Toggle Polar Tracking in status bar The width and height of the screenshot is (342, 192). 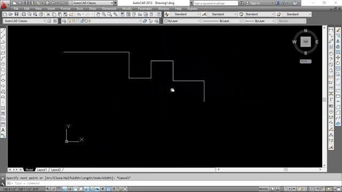pyautogui.click(x=70, y=189)
